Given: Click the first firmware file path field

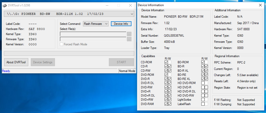Looking at the screenshot, I should point(93,34).
